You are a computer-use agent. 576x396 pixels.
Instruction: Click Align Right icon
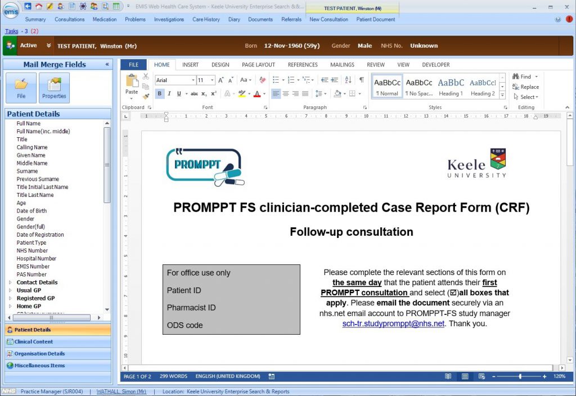coord(295,94)
